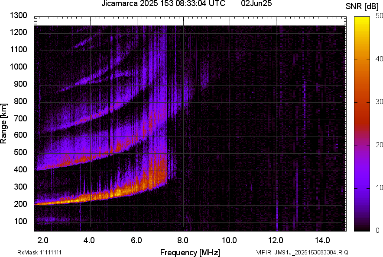Click range tick label "1200"
Image resolution: width=383 pixels, height=257 pixels.
coord(19,32)
